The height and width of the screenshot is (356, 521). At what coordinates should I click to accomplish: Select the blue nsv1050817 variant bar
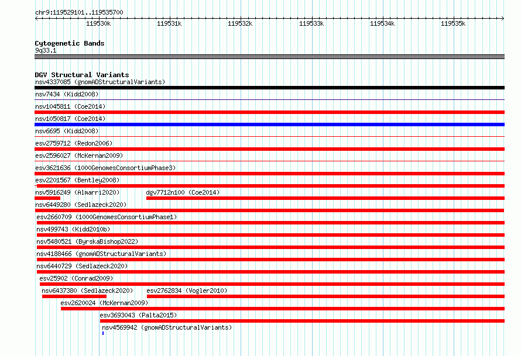[x=269, y=125]
